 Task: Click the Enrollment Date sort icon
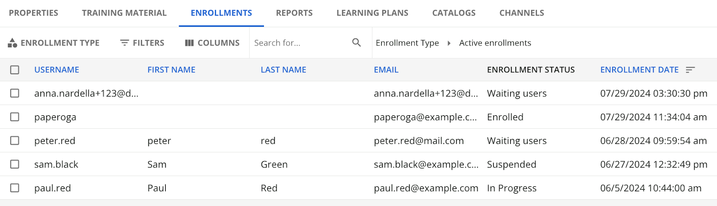pyautogui.click(x=691, y=70)
